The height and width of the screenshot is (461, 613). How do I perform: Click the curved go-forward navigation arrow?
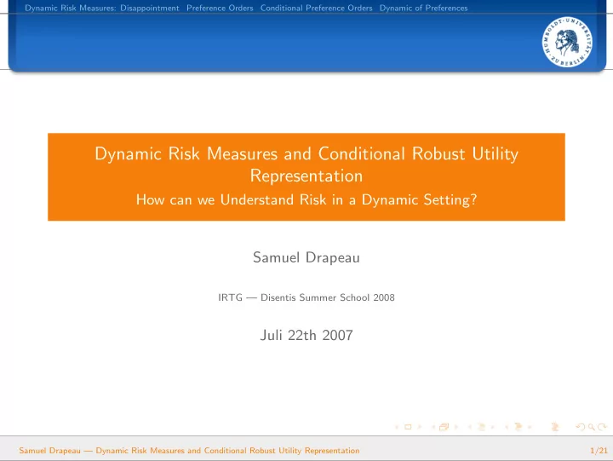[602, 427]
